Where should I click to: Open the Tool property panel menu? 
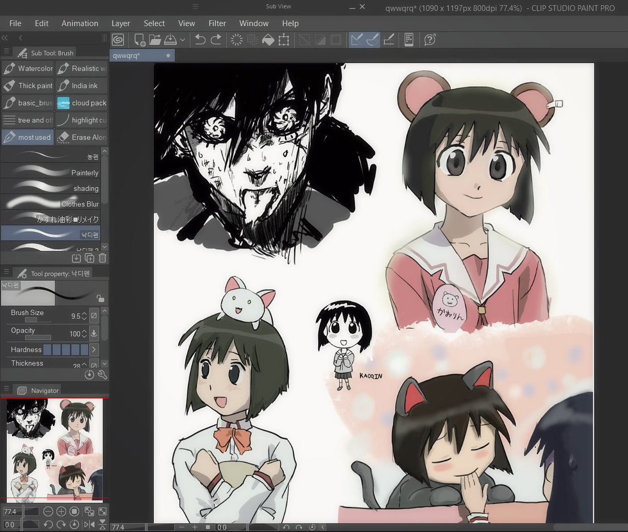[6, 273]
